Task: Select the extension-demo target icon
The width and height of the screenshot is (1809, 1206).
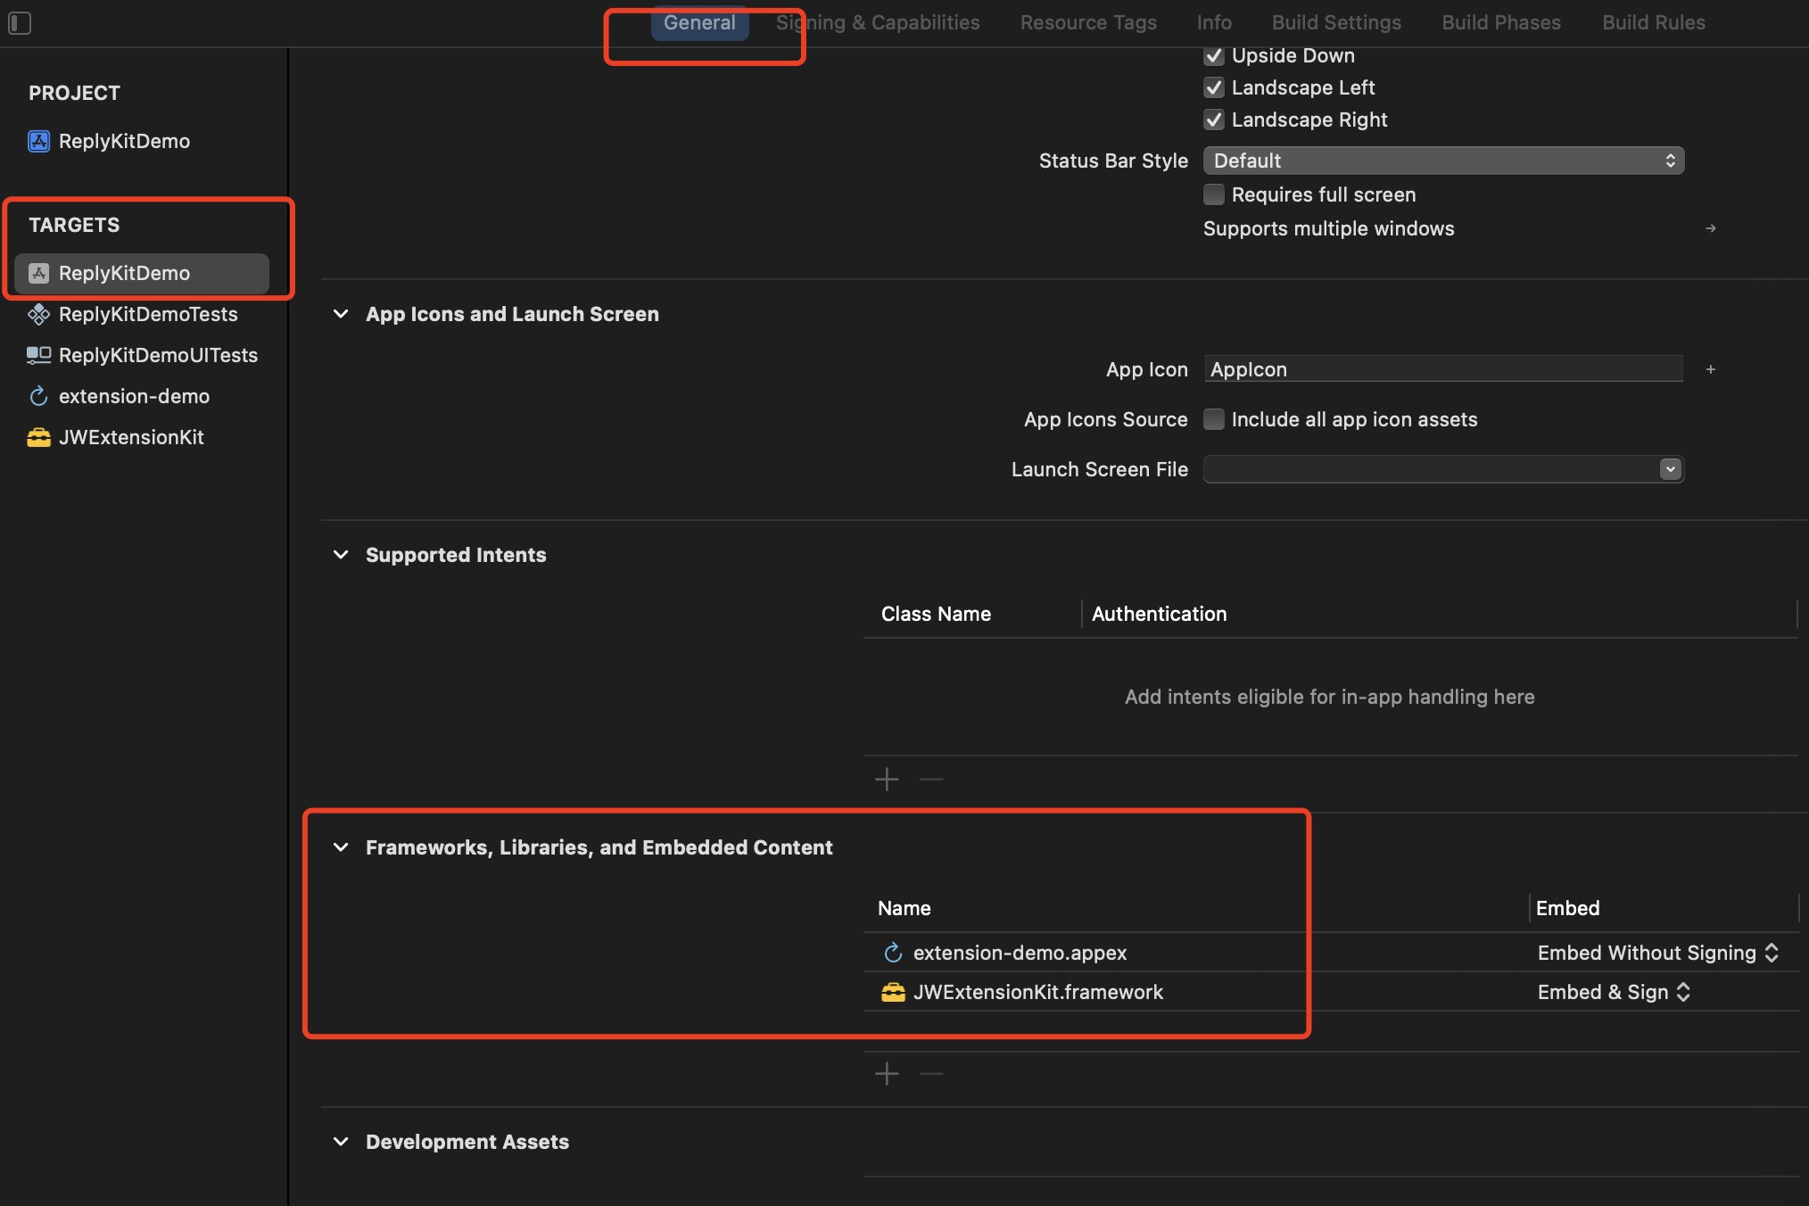Action: coord(38,396)
